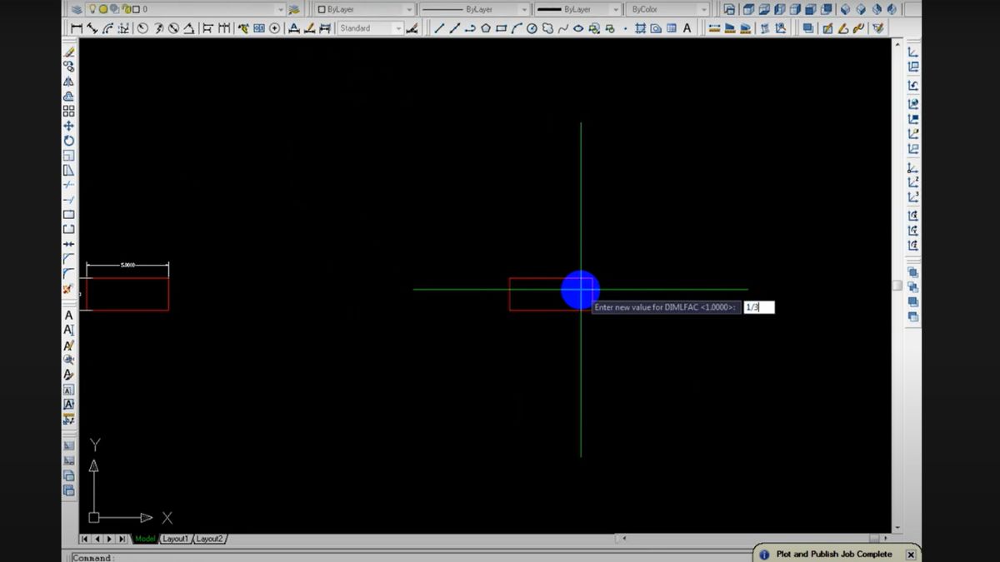Jump to first layout tab arrow
Screen dimensions: 1000x562
[85, 539]
